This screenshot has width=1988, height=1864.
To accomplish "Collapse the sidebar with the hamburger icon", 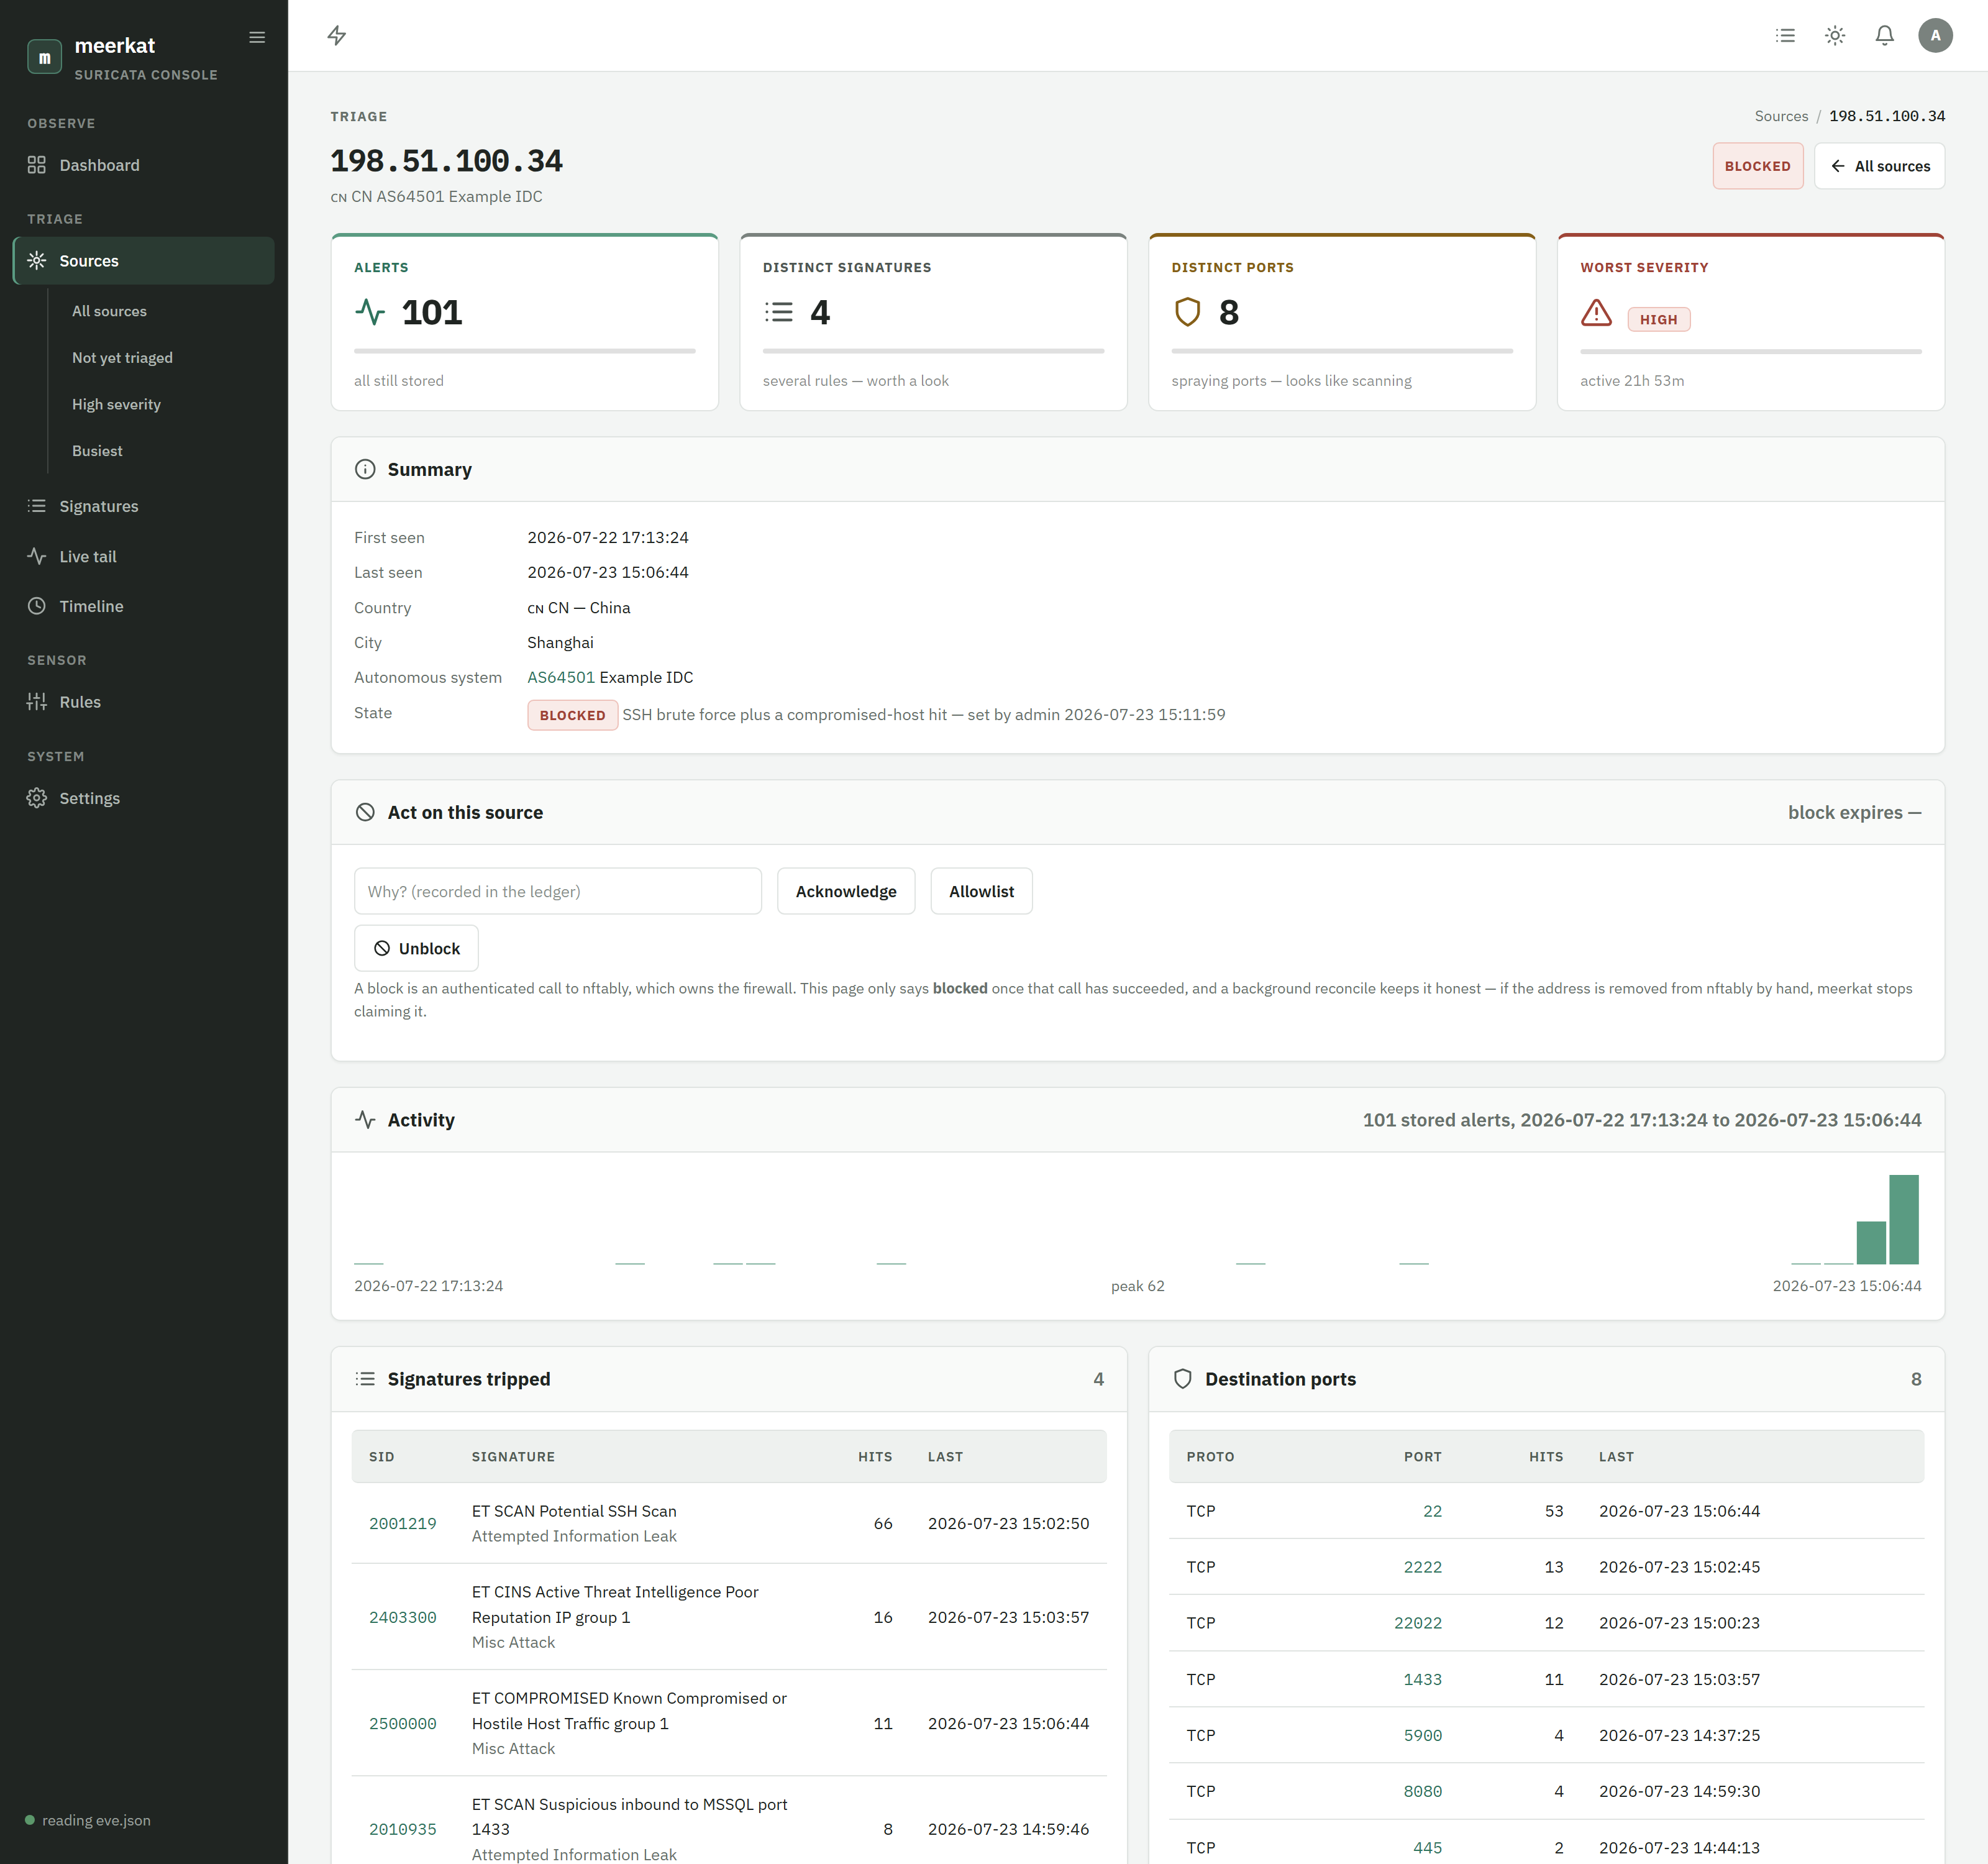I will 257,37.
